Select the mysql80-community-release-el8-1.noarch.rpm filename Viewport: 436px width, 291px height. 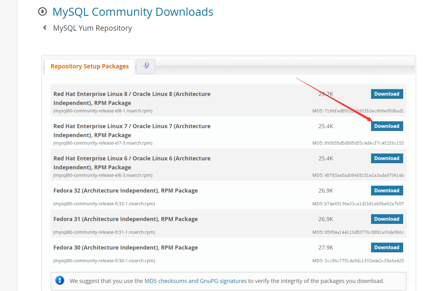pyautogui.click(x=103, y=111)
